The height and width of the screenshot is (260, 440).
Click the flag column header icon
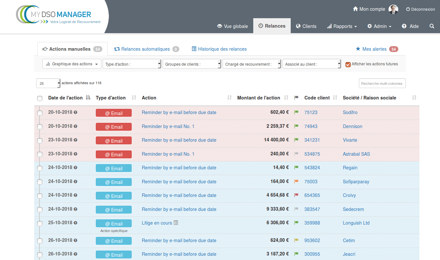coord(296,97)
